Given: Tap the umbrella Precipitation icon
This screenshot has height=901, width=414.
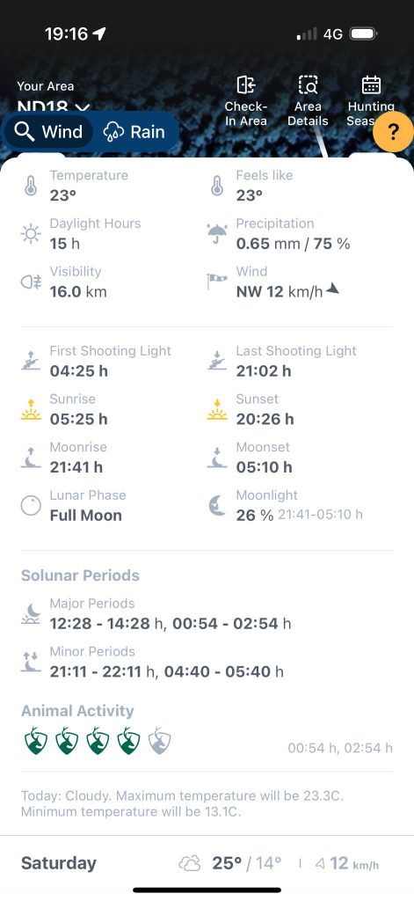Looking at the screenshot, I should (x=217, y=234).
